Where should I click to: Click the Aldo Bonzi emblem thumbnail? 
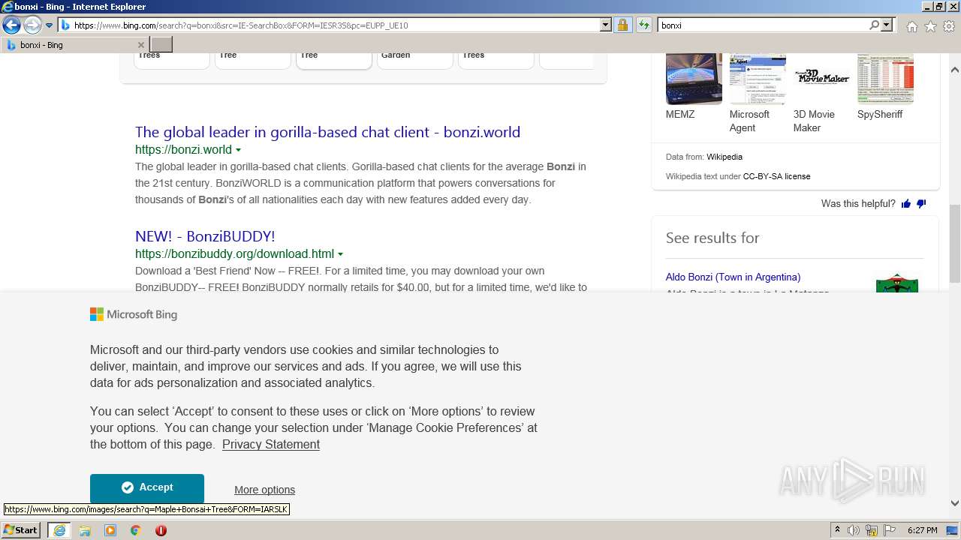click(x=897, y=283)
